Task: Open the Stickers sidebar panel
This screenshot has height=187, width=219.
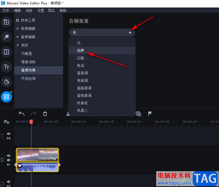Action: pyautogui.click(x=6, y=82)
